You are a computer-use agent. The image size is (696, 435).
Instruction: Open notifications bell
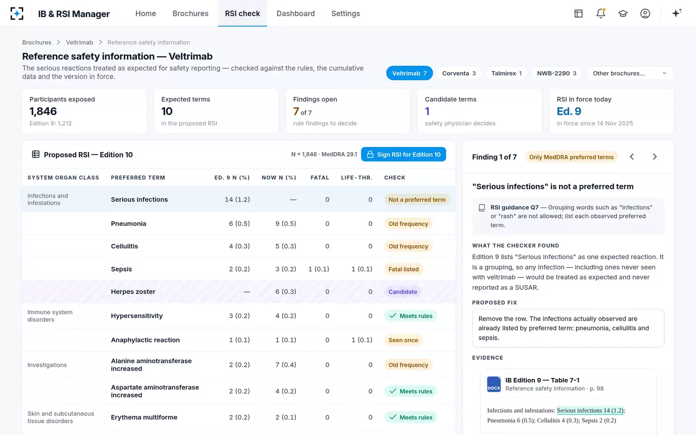(x=601, y=14)
